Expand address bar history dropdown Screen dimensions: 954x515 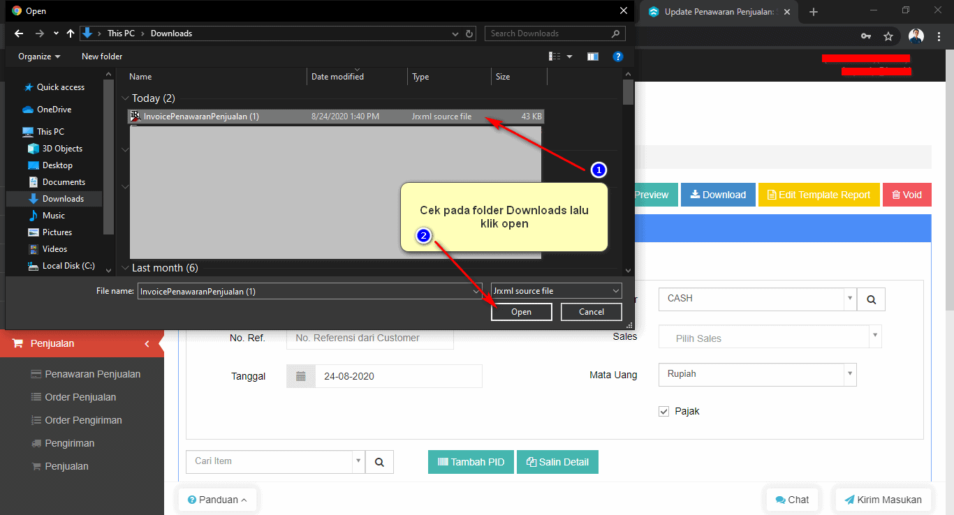coord(455,33)
